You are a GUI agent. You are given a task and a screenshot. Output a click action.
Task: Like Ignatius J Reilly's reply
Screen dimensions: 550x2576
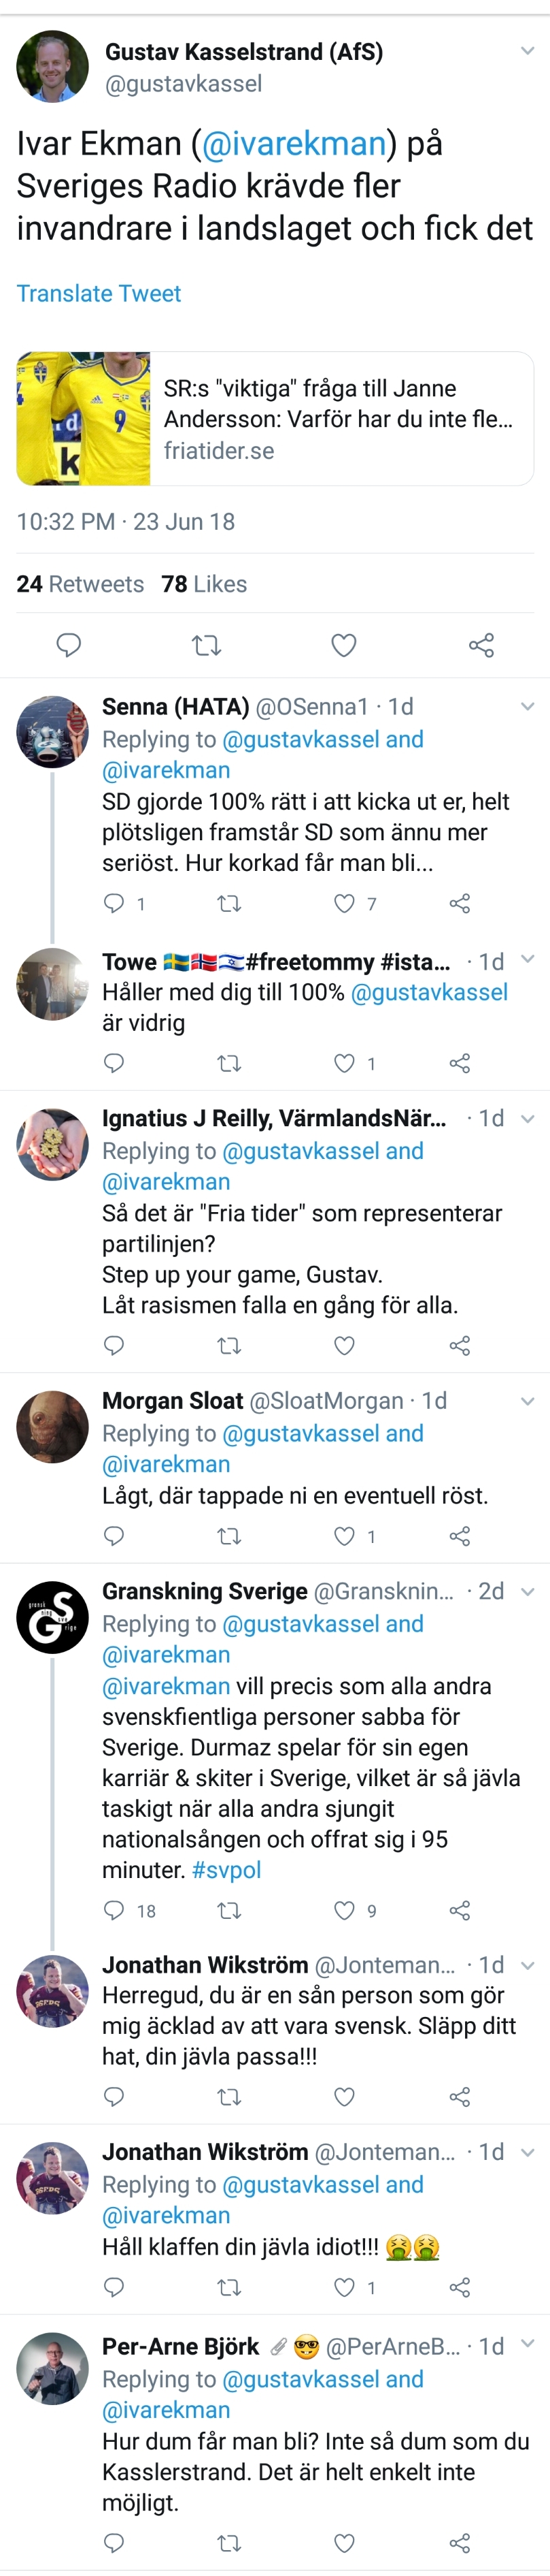point(345,1345)
